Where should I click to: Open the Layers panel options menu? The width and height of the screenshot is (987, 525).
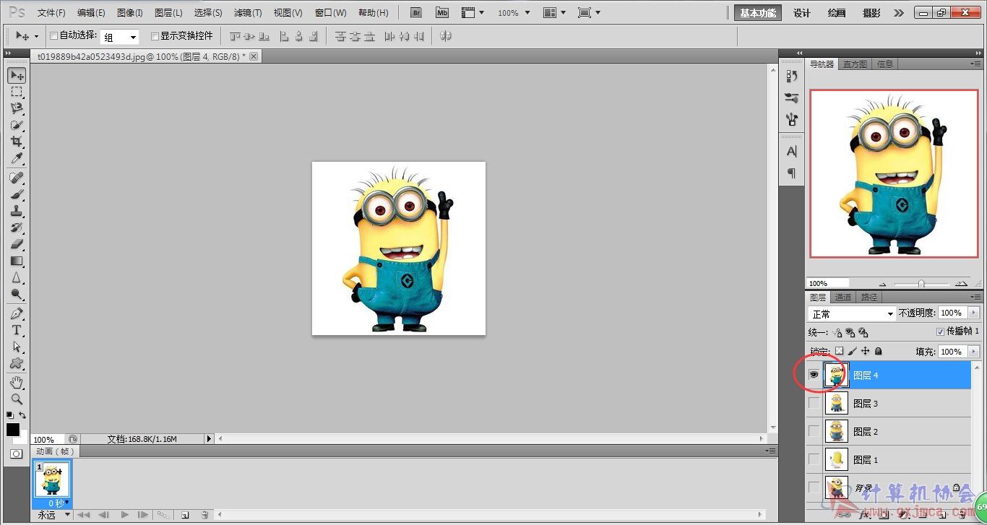pyautogui.click(x=976, y=297)
